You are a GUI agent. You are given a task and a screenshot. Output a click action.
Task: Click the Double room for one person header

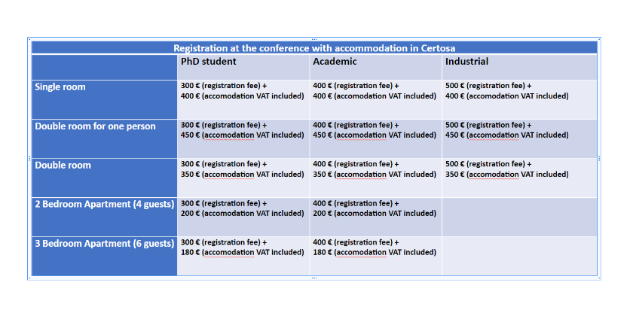pos(104,138)
